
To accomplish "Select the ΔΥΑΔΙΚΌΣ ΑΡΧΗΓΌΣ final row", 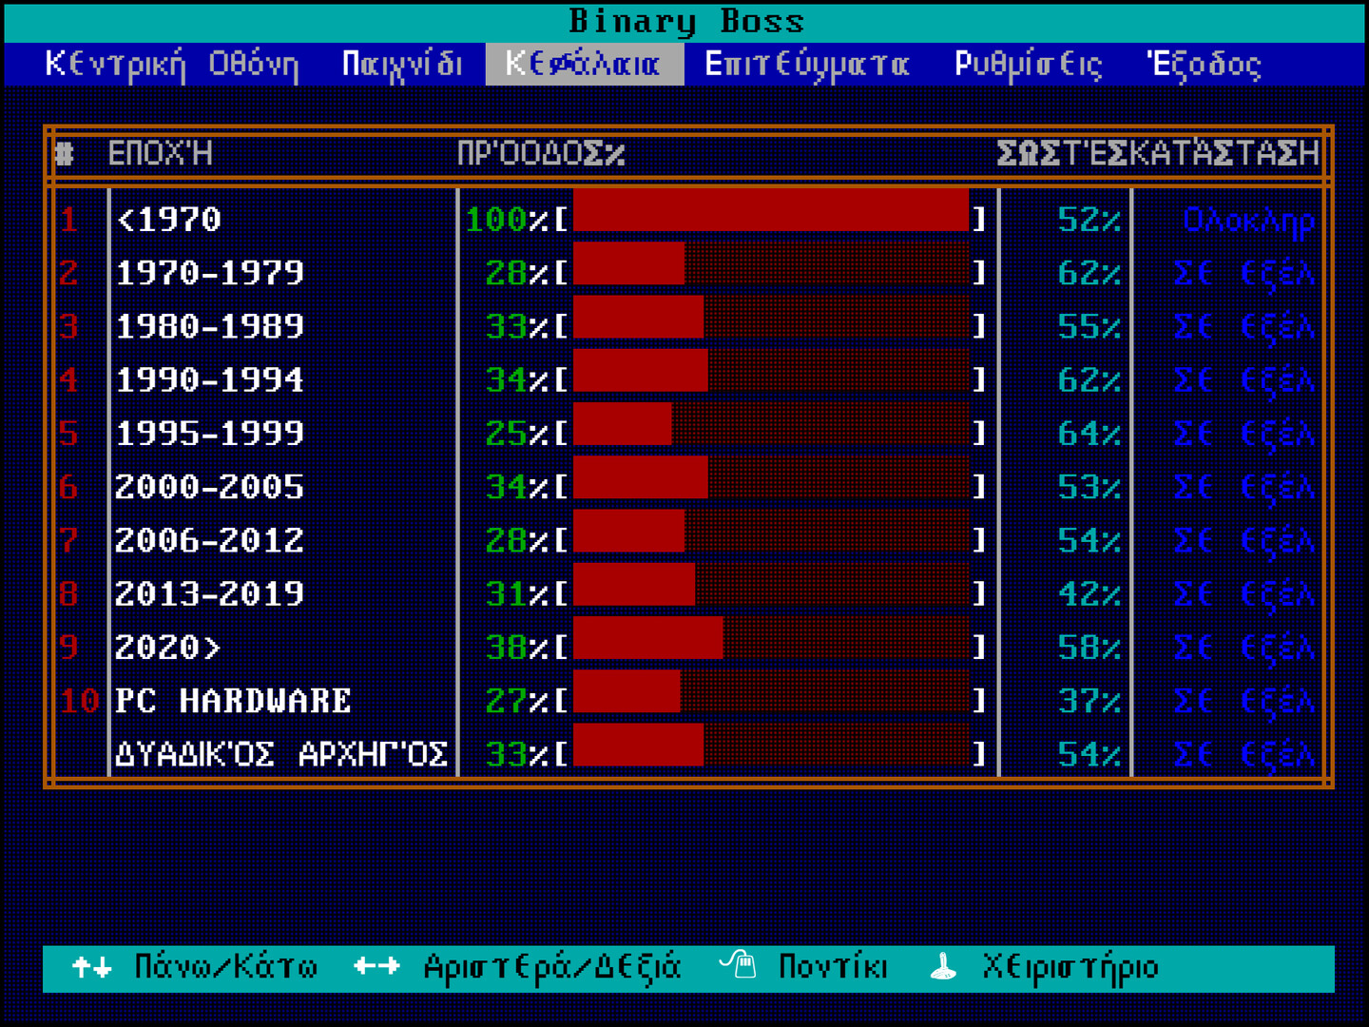I will click(280, 755).
